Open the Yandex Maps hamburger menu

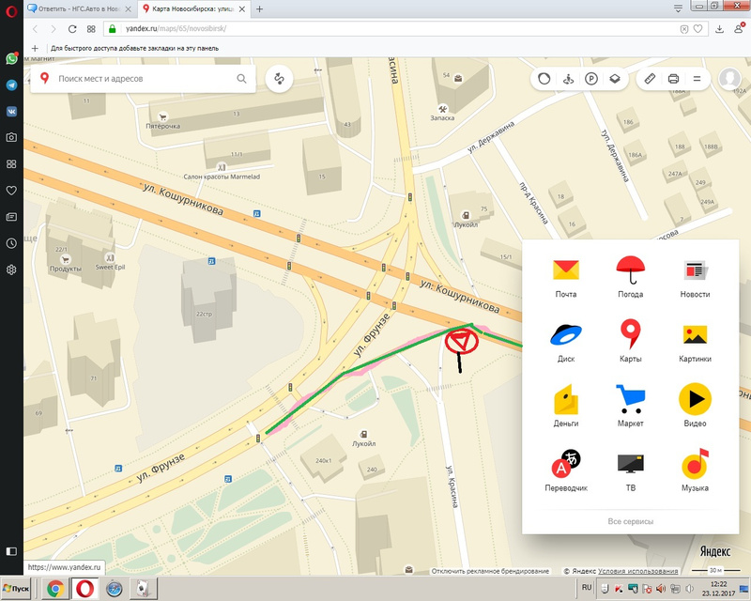point(697,80)
